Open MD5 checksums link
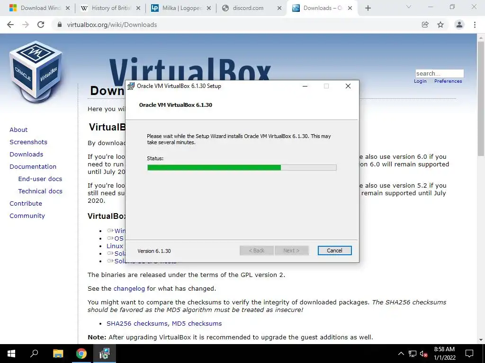 click(x=197, y=323)
